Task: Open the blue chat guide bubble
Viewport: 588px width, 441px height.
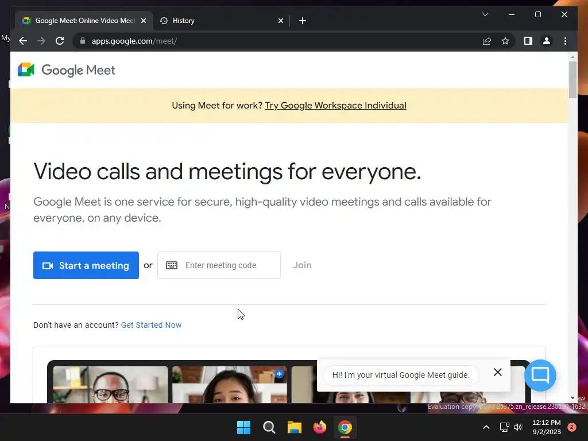Action: pos(540,376)
